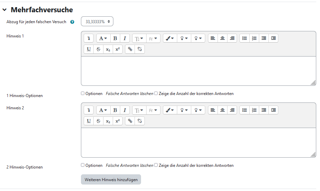The image size is (320, 191).
Task: Collapse the Mehrfachversuche section
Action: coord(4,10)
